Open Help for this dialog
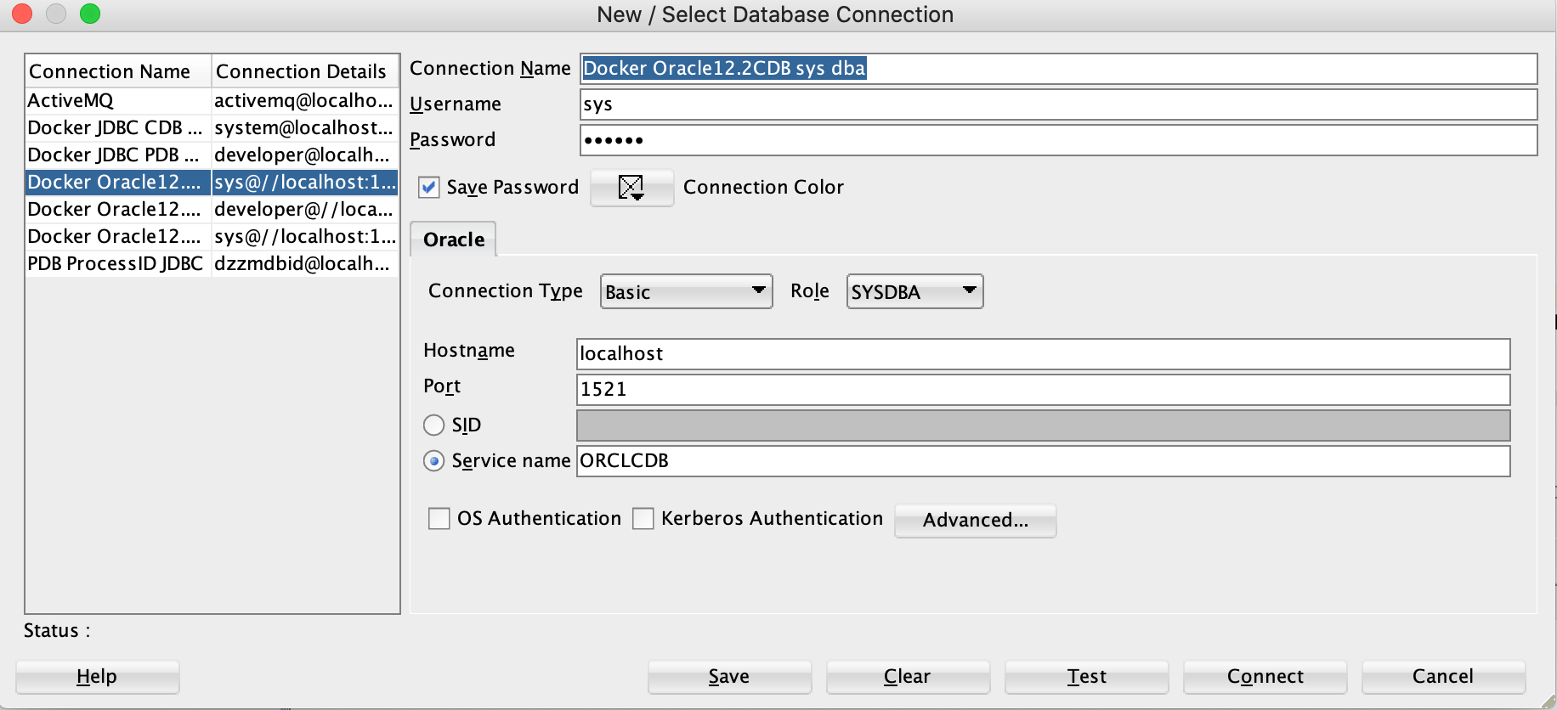Screen dimensions: 1557x710 97,677
